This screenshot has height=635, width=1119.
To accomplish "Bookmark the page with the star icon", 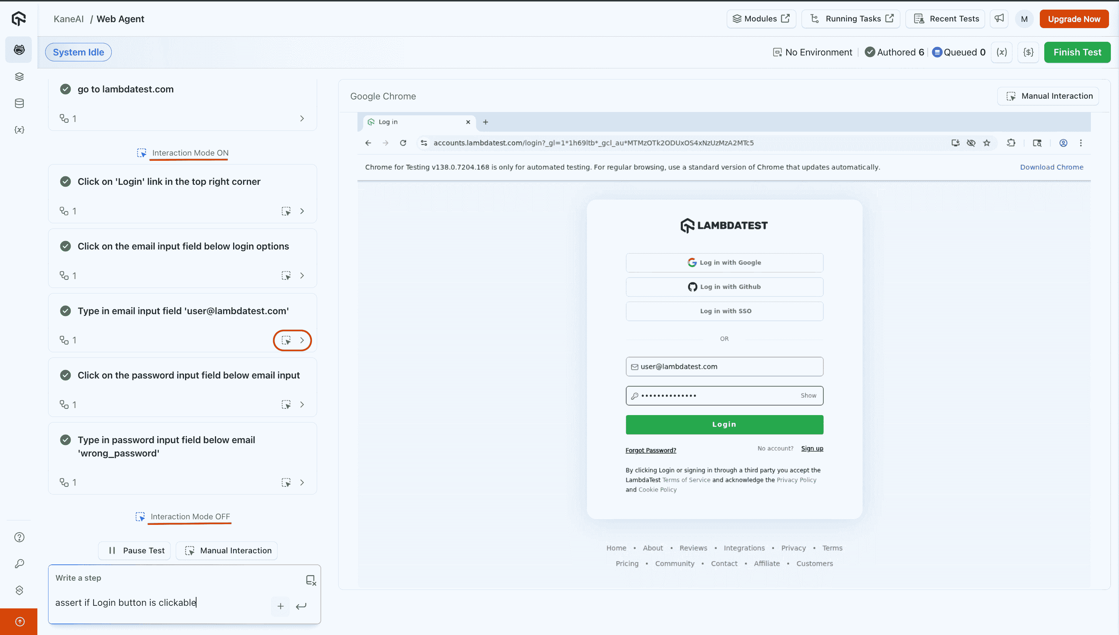I will (x=987, y=143).
